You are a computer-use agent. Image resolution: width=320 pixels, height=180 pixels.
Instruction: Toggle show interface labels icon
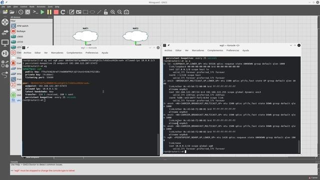coord(28,12)
